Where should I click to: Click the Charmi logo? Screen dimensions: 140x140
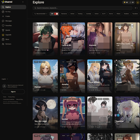coord(7,2)
